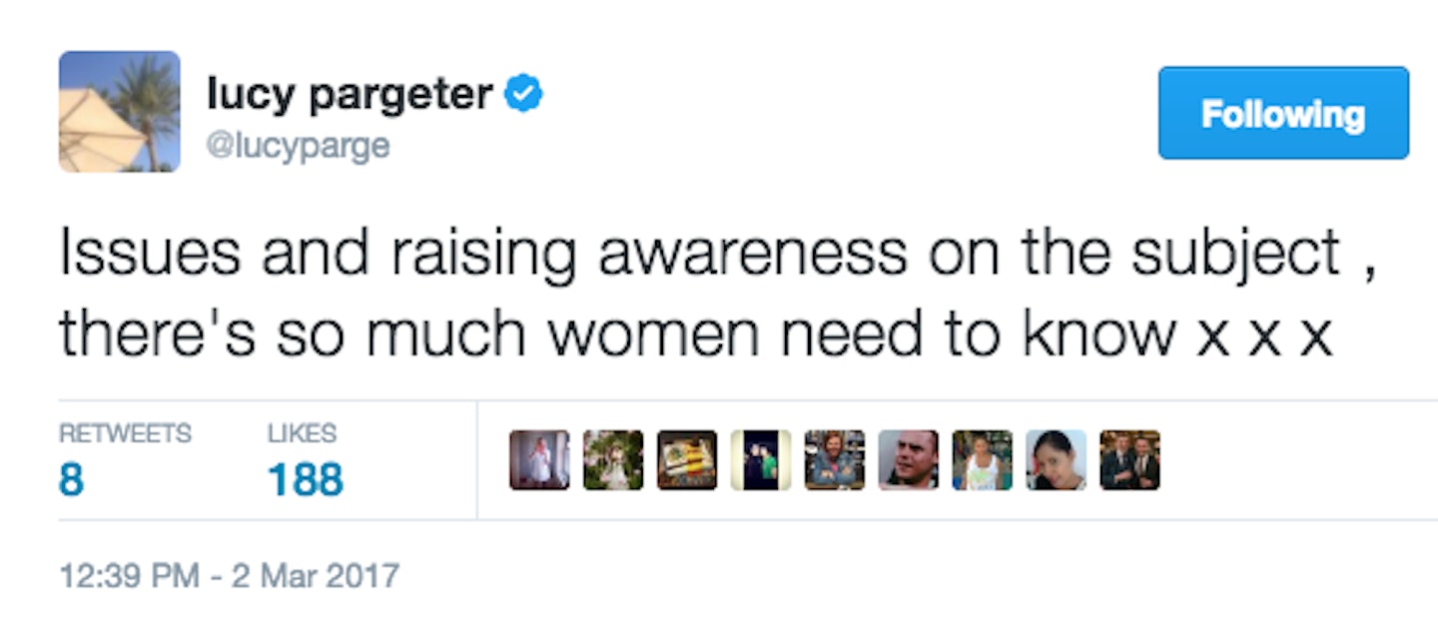Viewport: 1438px width, 618px height.
Task: Open dark-haired woman tilting head avatar
Action: (x=1057, y=460)
